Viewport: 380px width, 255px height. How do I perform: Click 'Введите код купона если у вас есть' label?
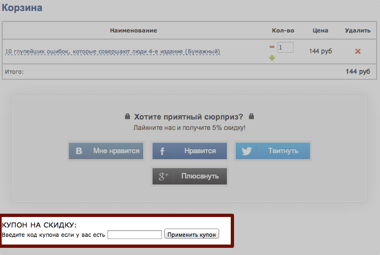53,235
